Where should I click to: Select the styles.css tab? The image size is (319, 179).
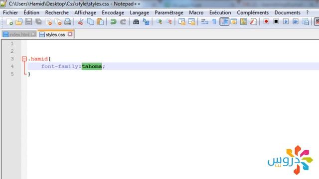click(x=55, y=34)
